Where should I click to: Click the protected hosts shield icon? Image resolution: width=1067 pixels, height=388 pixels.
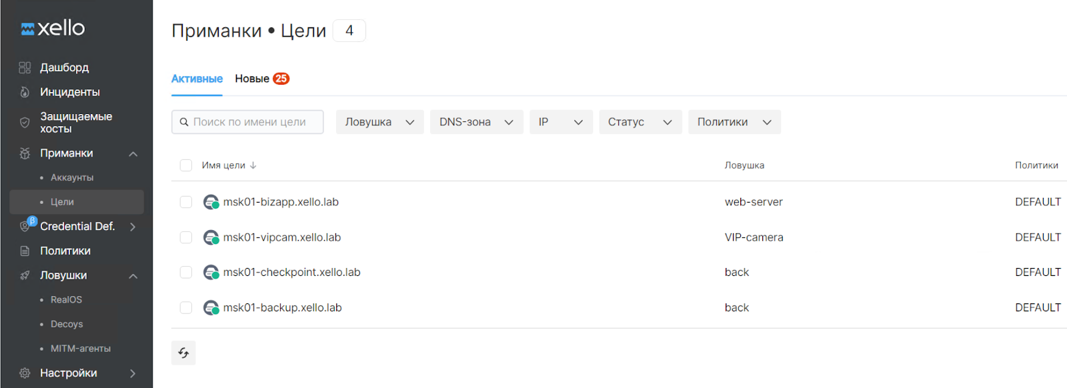25,123
